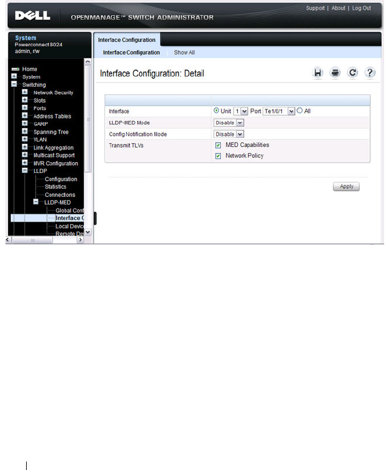Collapse the LLDP node
The width and height of the screenshot is (389, 470).
[x=24, y=171]
